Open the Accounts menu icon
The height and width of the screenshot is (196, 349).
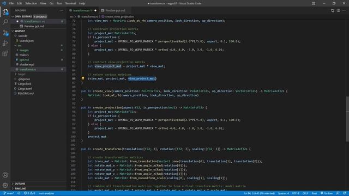point(5,175)
